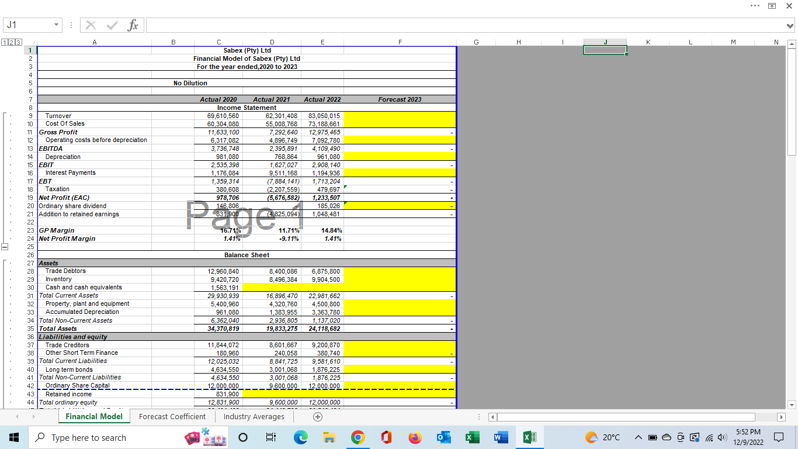Click the Insert Function fx icon
Image resolution: width=798 pixels, height=449 pixels.
coord(133,25)
